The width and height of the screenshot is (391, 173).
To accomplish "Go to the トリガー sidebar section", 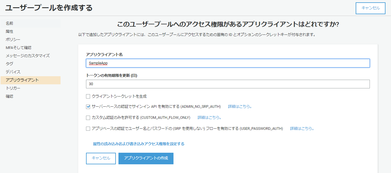I will [x=13, y=88].
